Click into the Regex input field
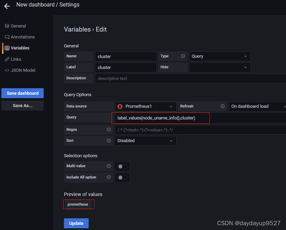 (199, 130)
